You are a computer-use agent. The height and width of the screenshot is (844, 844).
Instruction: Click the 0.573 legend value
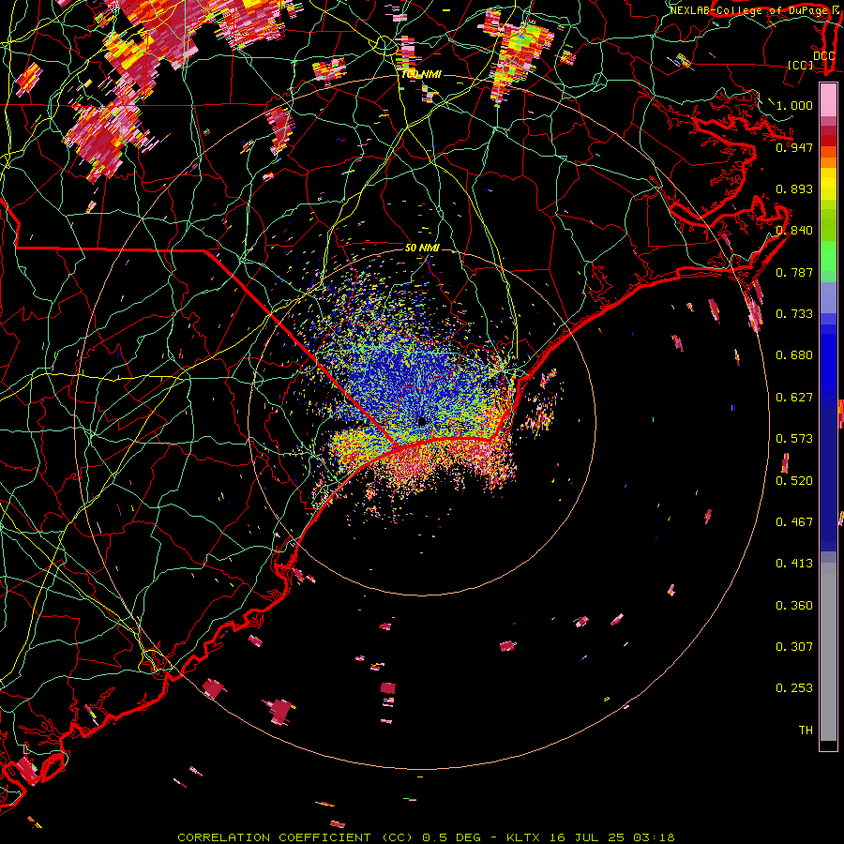click(x=794, y=439)
